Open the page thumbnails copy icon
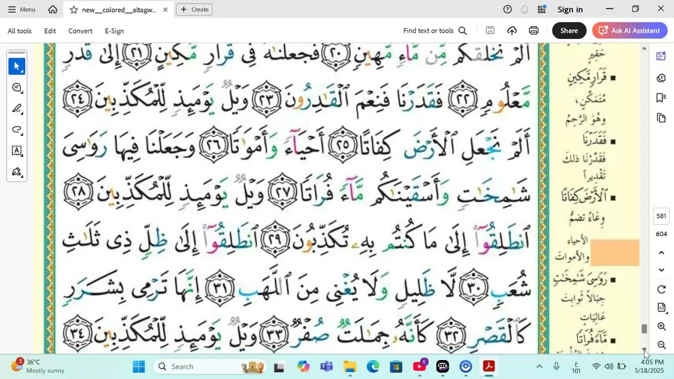The height and width of the screenshot is (379, 674). click(x=661, y=118)
